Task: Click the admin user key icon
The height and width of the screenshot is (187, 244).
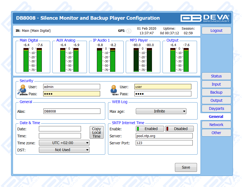Action: pos(22,90)
